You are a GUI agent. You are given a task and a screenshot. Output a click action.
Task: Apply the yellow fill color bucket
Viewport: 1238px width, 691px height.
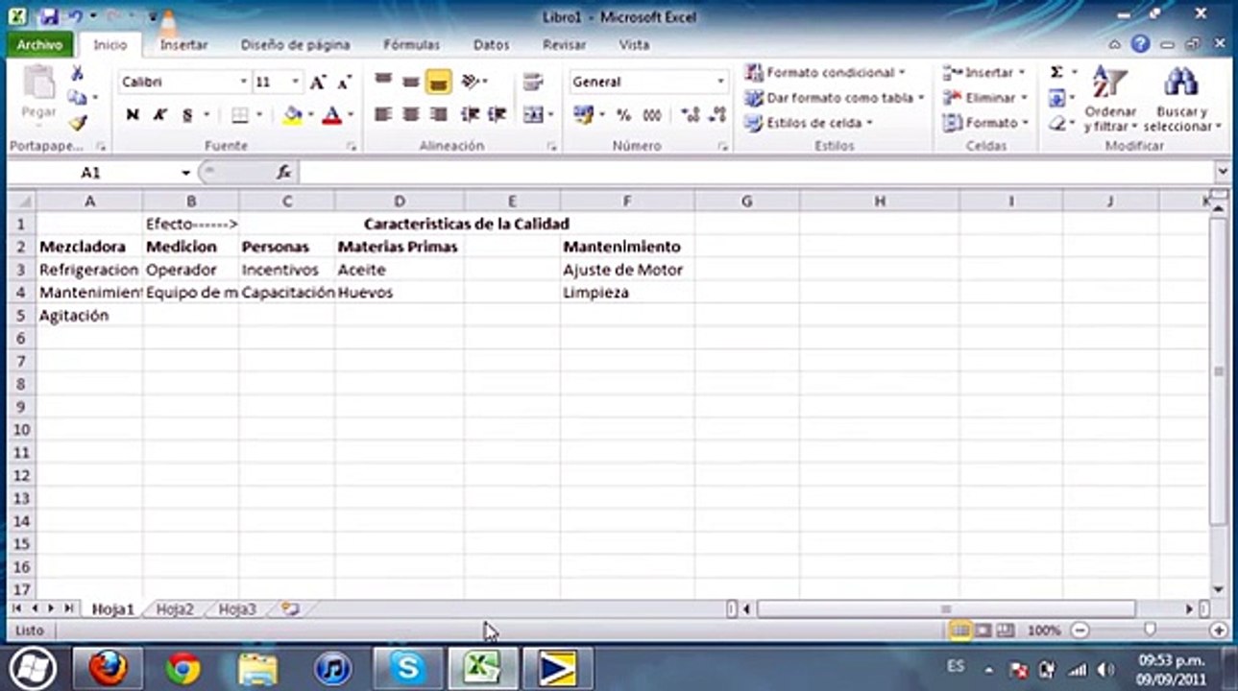pos(293,115)
